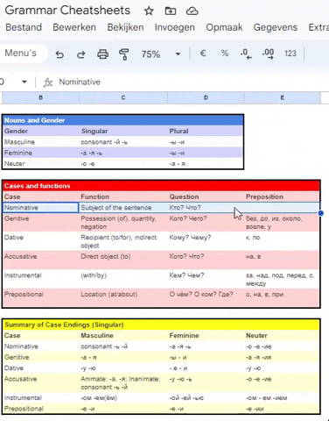Open the Invoegen menu
The image size is (329, 421).
pos(175,27)
